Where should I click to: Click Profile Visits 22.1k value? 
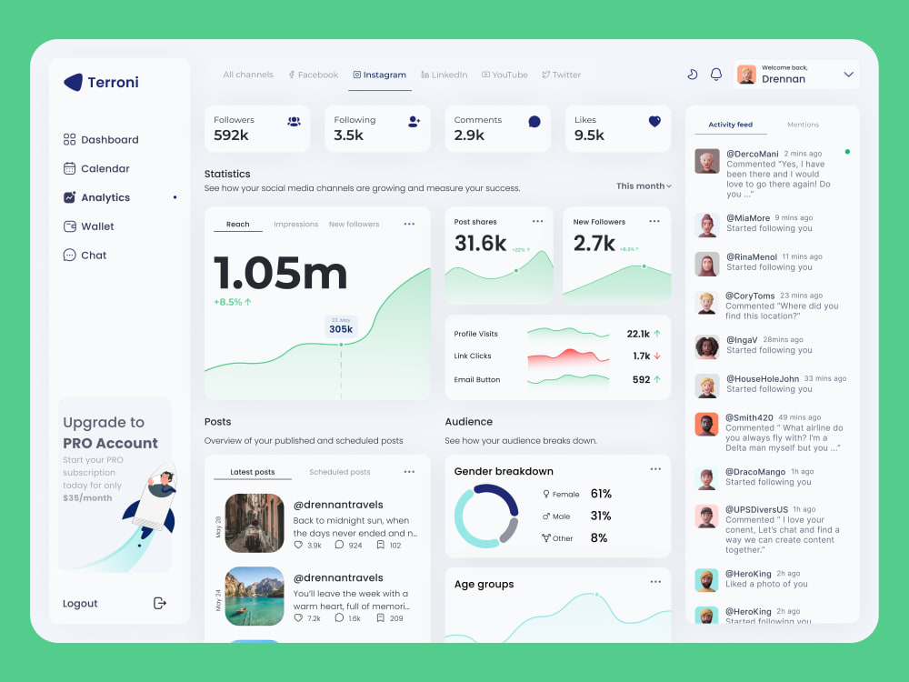click(638, 334)
